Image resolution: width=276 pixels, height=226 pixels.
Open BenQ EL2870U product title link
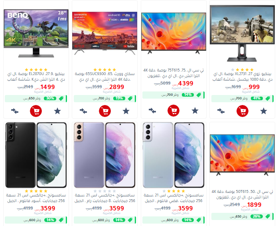click(36, 77)
